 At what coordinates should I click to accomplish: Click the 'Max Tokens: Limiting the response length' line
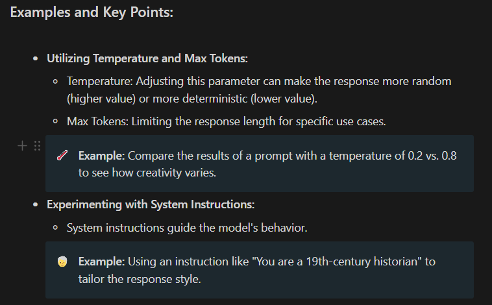click(x=227, y=121)
